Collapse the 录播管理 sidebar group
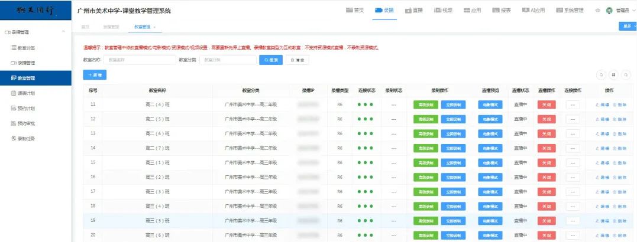This screenshot has height=242, width=637. click(x=63, y=32)
